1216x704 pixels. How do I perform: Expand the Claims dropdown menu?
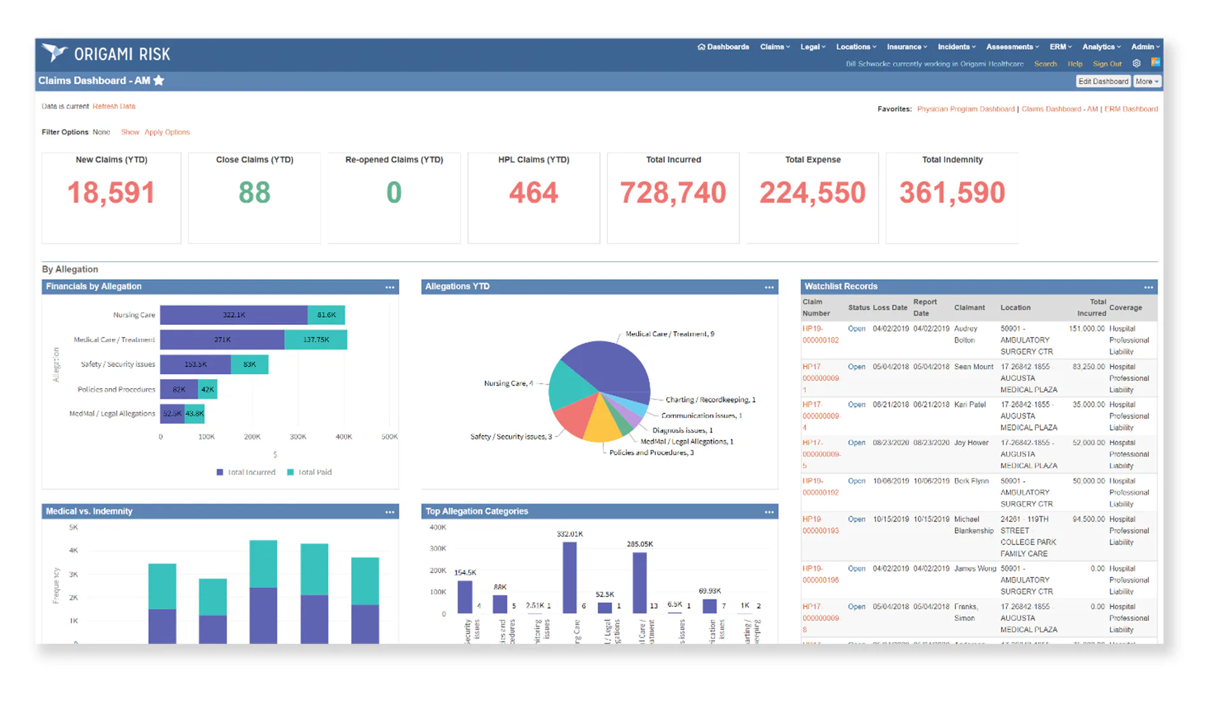tap(774, 47)
